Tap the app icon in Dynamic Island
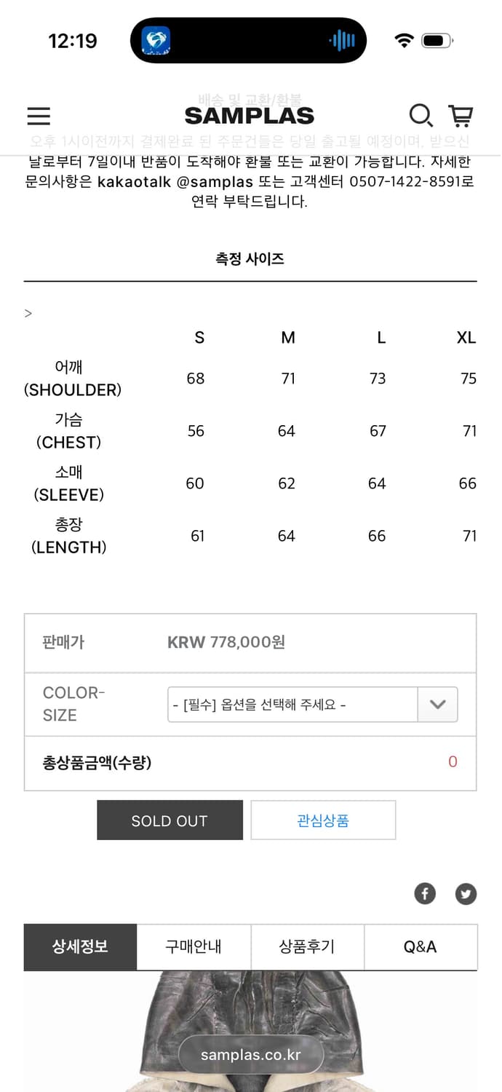Screen dimensions: 502x1092 tap(156, 41)
